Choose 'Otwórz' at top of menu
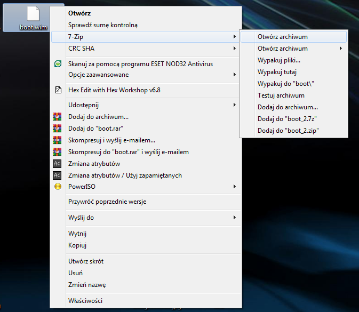The height and width of the screenshot is (312, 359). tap(146, 13)
